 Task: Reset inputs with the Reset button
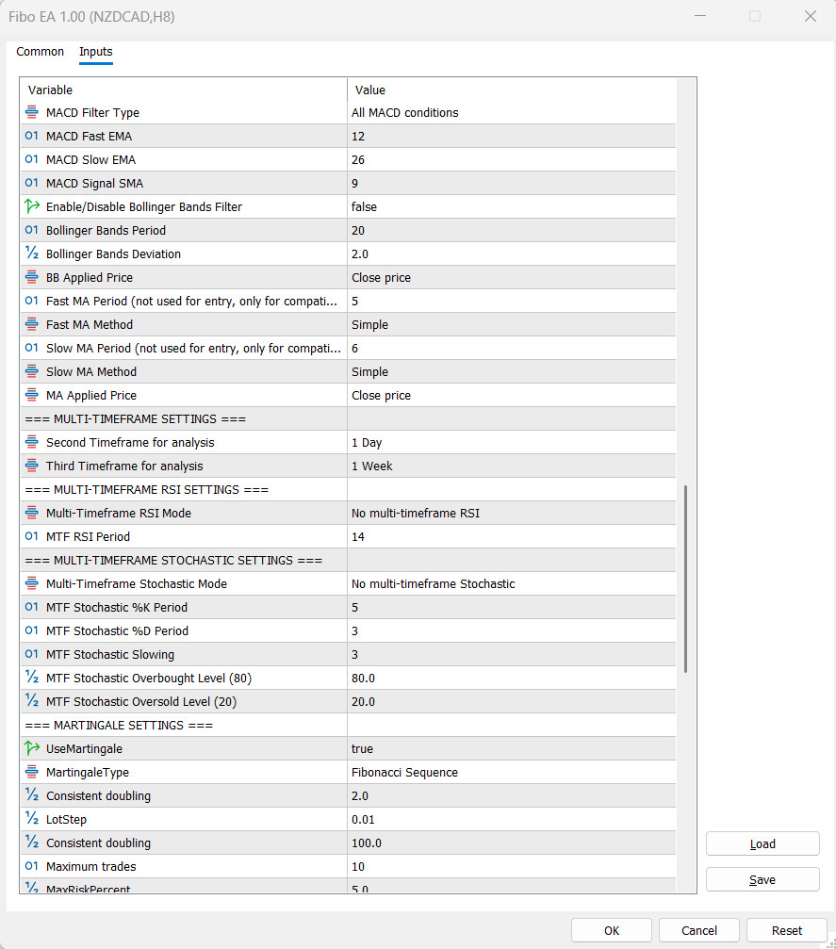[787, 930]
